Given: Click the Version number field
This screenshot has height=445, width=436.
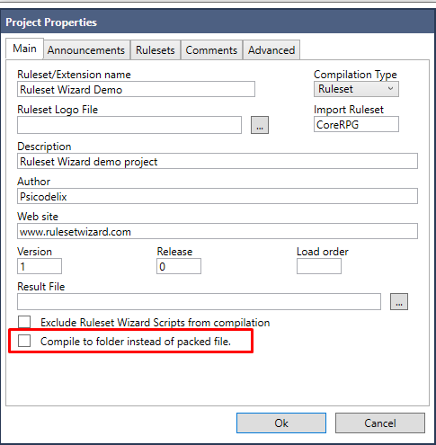Looking at the screenshot, I should pyautogui.click(x=40, y=266).
